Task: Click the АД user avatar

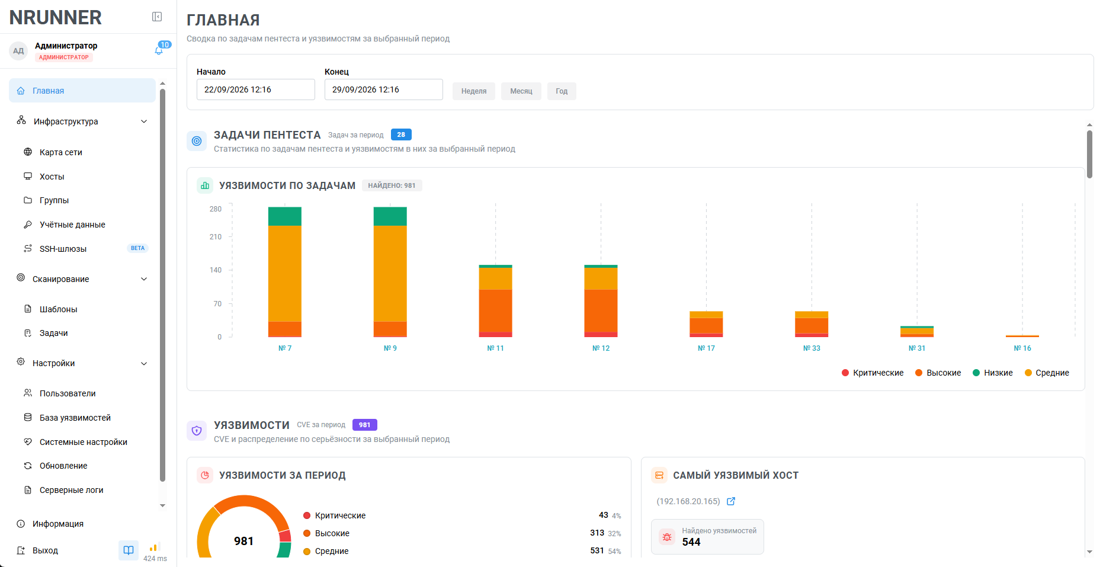Action: (18, 51)
